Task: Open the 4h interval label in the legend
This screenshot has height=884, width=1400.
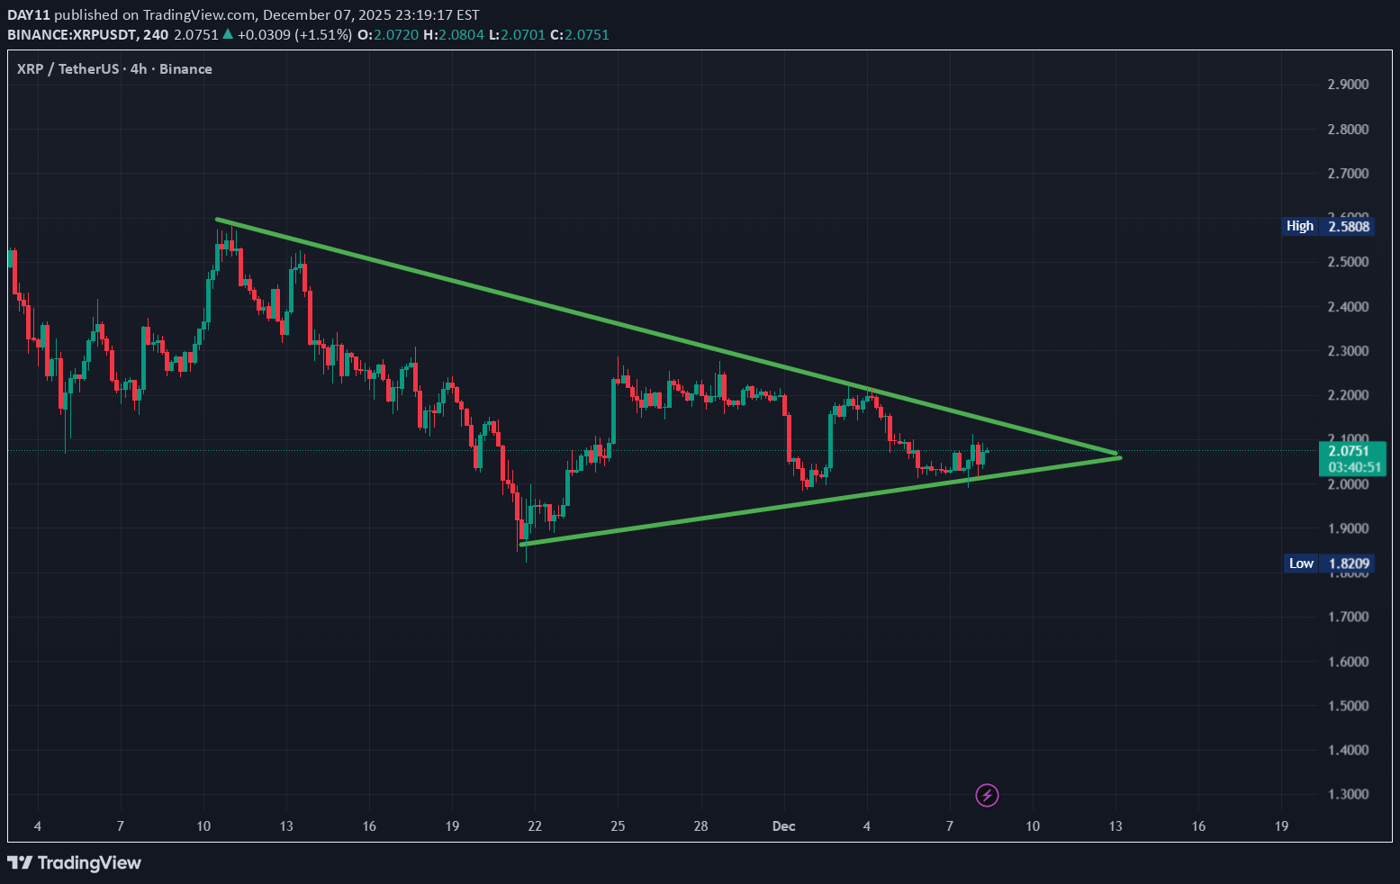Action: pyautogui.click(x=137, y=68)
